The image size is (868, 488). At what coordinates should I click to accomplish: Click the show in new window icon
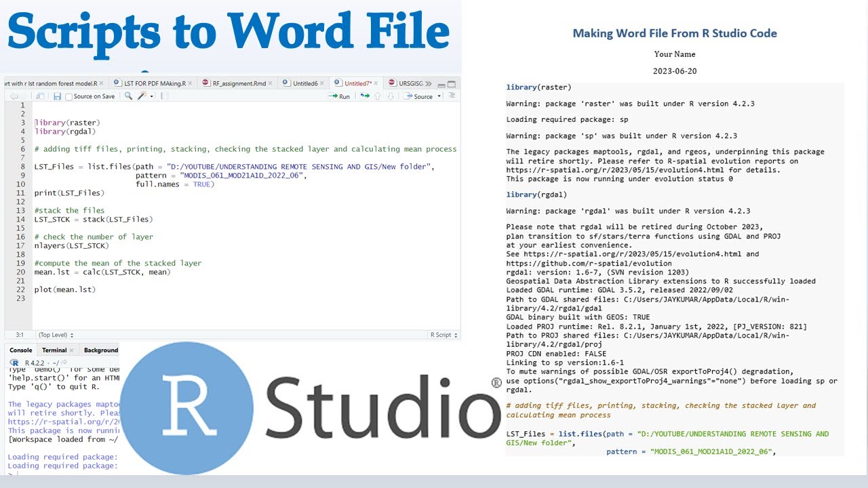pos(39,96)
